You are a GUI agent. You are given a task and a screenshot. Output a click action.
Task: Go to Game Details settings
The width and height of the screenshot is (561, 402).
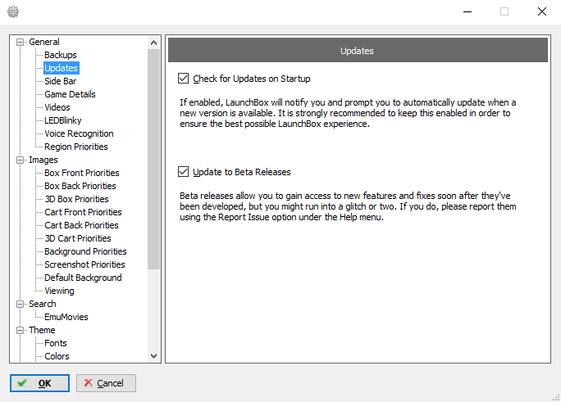(70, 94)
